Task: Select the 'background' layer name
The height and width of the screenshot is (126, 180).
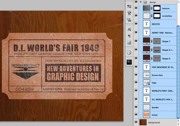Action: tap(154, 123)
